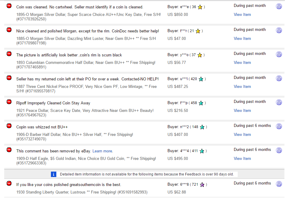Click the purple feedback icon for 1895-O Morgan row
This screenshot has height=198, width=285.
(279, 6)
